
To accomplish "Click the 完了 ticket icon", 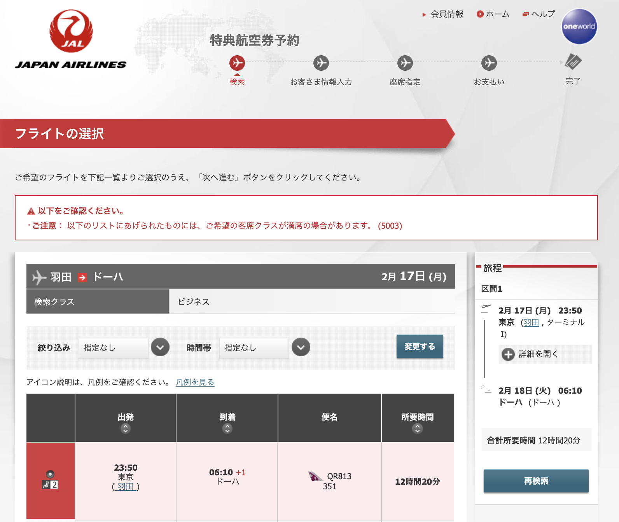I will (573, 61).
